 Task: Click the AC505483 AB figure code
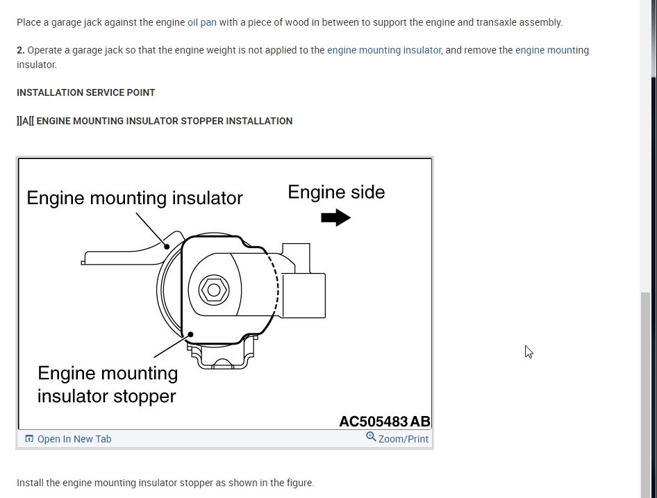(384, 422)
